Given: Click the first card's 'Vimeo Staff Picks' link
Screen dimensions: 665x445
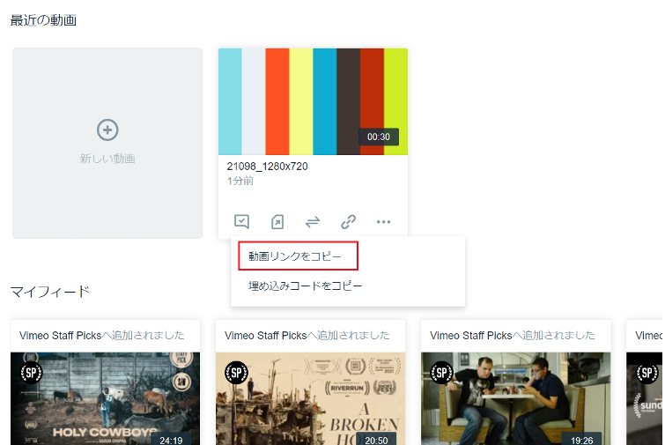Looking at the screenshot, I should 60,336.
